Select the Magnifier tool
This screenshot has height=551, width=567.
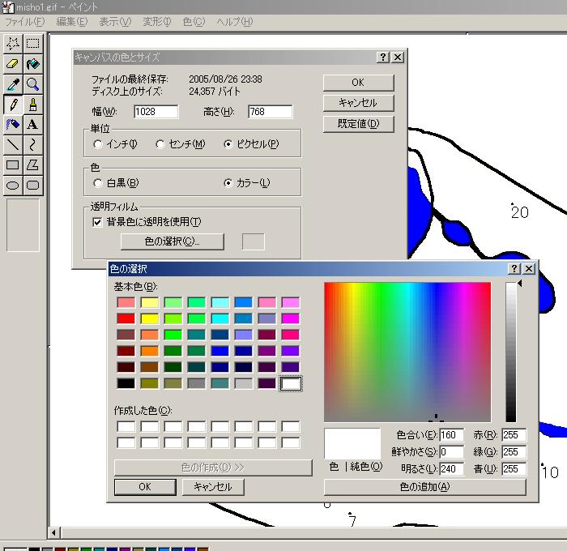[x=33, y=84]
